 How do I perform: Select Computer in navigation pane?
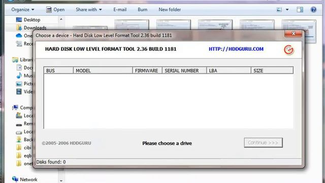(22, 107)
